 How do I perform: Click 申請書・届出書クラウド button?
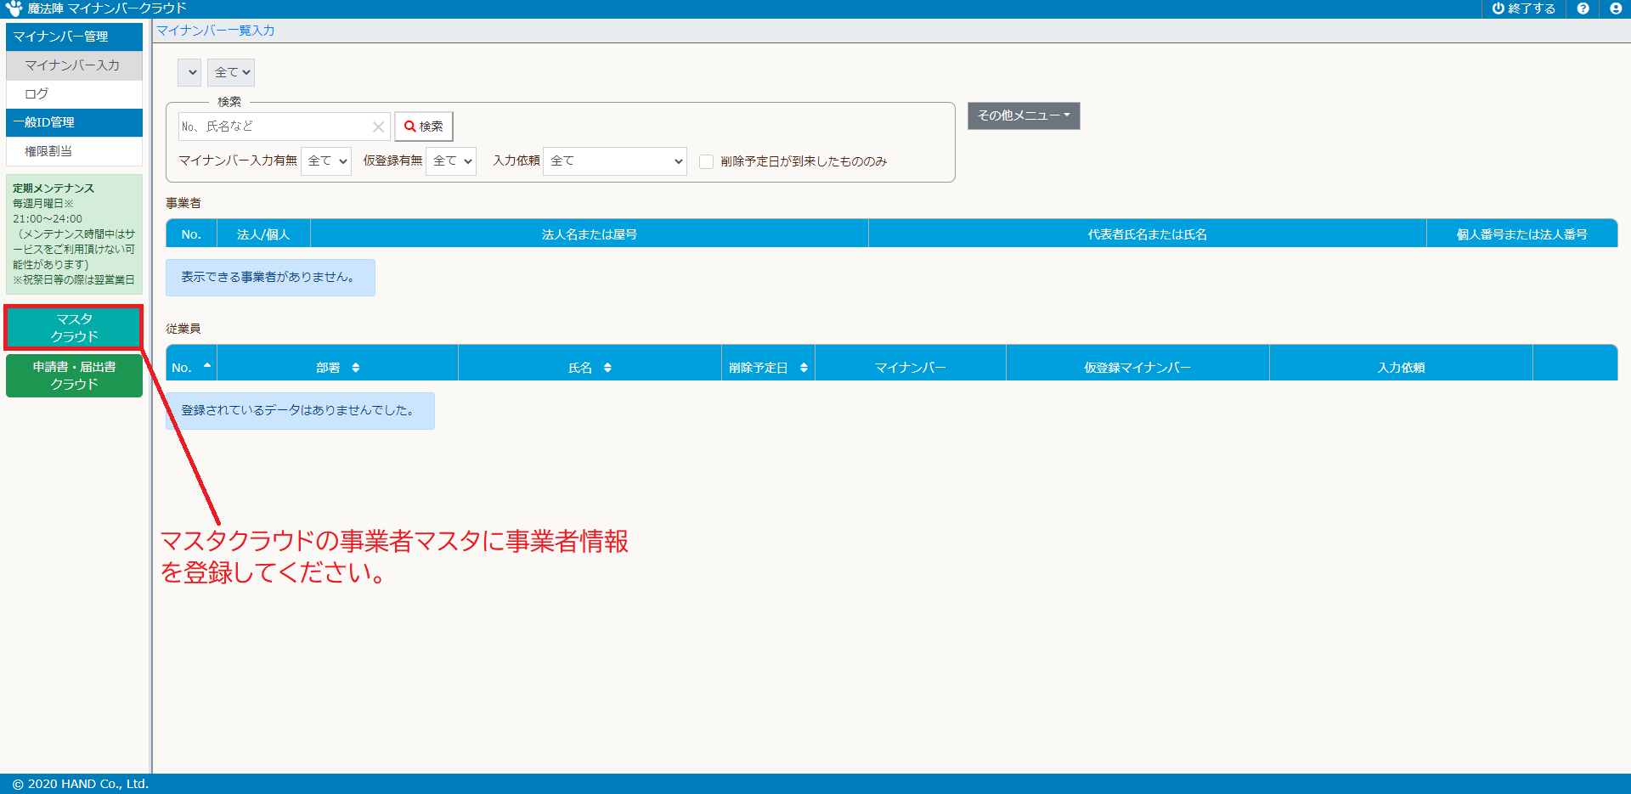[x=74, y=375]
